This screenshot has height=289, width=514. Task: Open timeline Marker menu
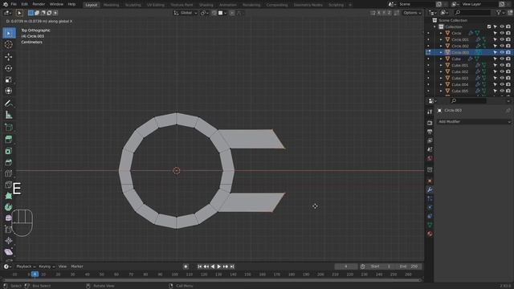[77, 267]
